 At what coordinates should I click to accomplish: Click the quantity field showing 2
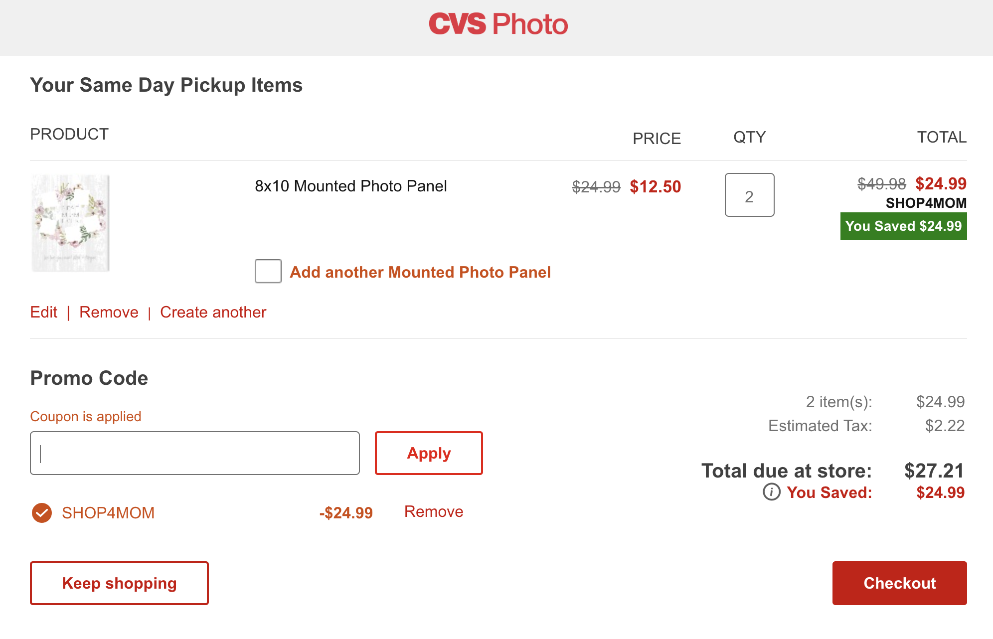click(x=749, y=195)
